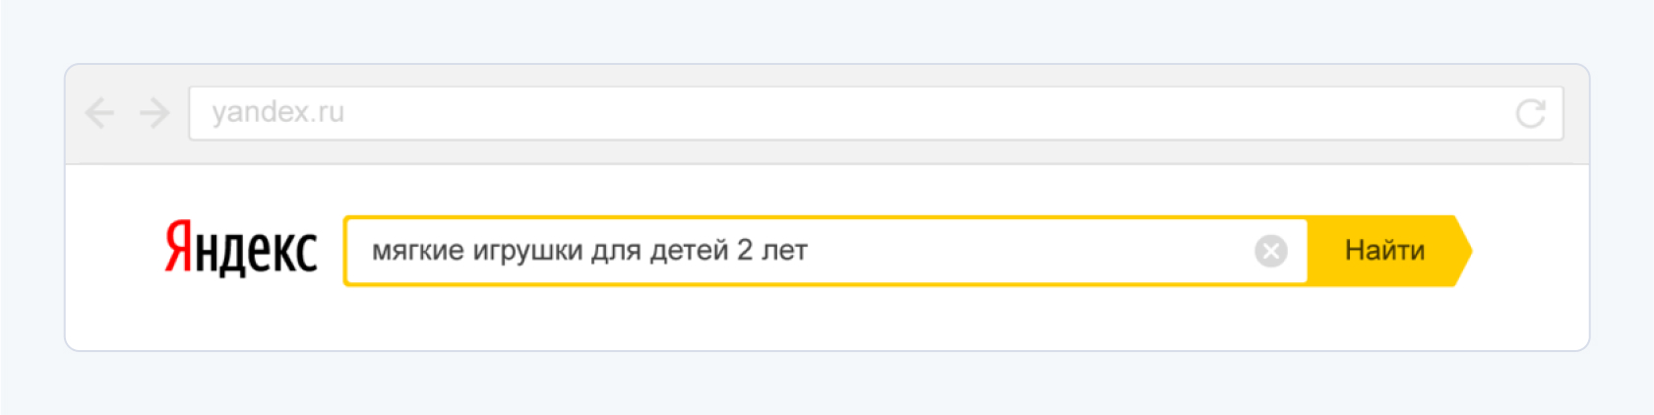
Task: Open the Yandex home via the logo
Action: coord(240,248)
